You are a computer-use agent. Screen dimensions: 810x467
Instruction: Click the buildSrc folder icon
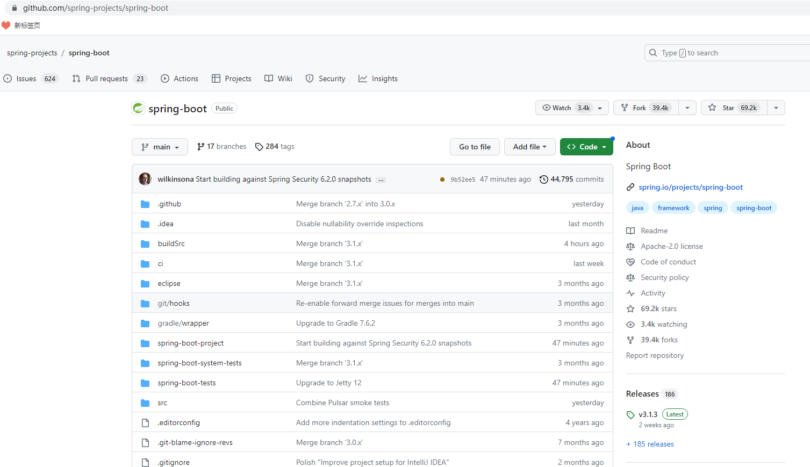(145, 244)
